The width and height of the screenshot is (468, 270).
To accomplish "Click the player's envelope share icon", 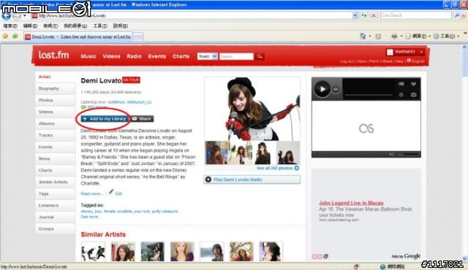I will [413, 95].
